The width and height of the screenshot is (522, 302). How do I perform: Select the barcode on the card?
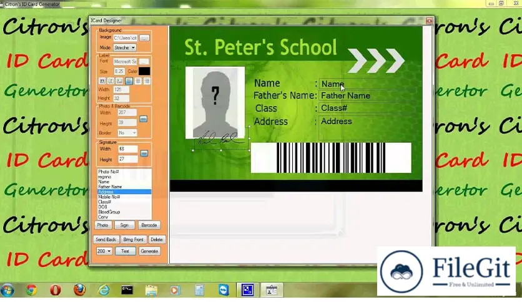[x=331, y=158]
